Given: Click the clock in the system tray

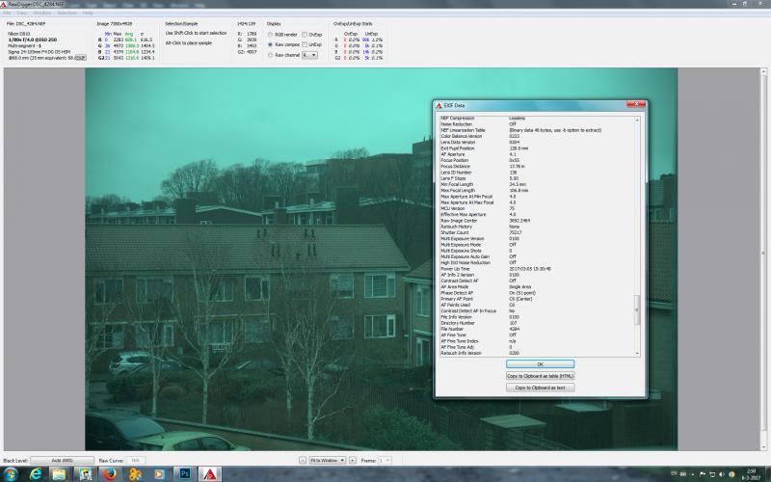Looking at the screenshot, I should [753, 474].
